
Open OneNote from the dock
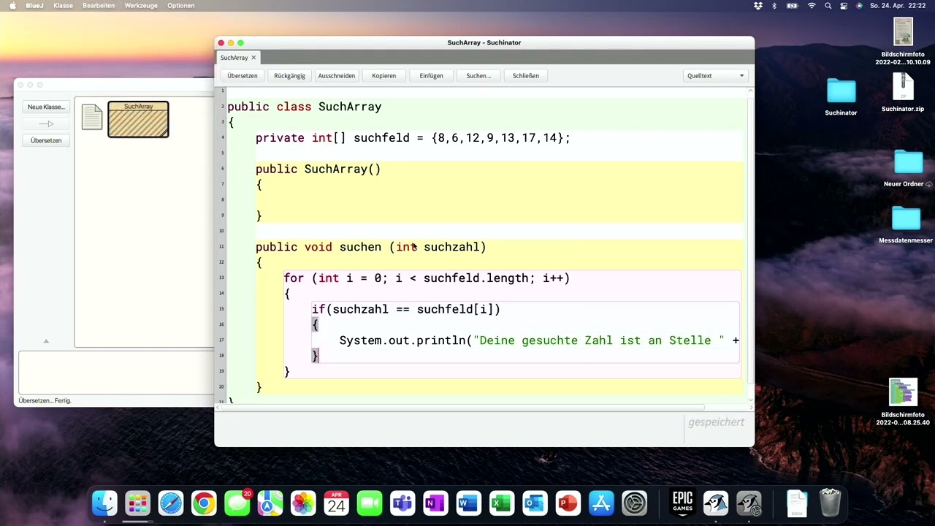(435, 503)
